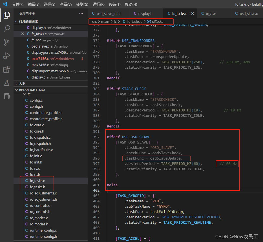Open the Testing flask icon
This screenshot has height=242, width=263.
(x=7, y=83)
